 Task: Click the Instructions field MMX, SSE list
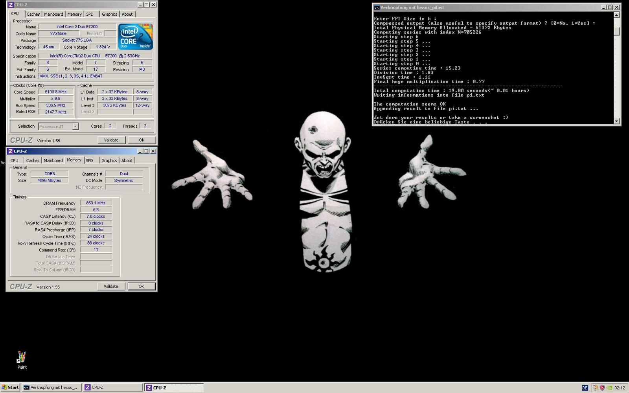click(95, 76)
